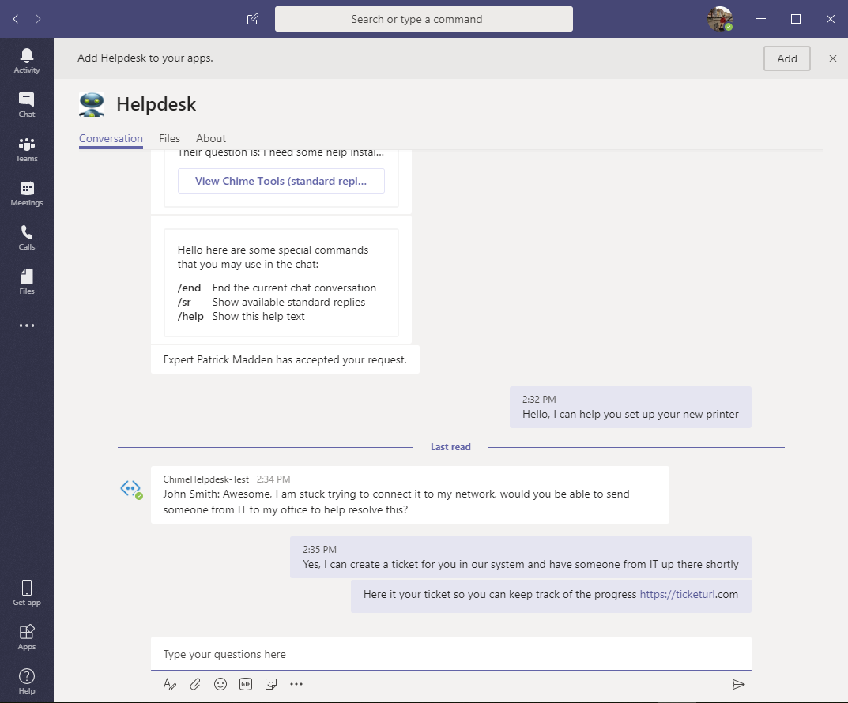The height and width of the screenshot is (703, 848).
Task: Click Get app in the sidebar
Action: click(x=27, y=592)
